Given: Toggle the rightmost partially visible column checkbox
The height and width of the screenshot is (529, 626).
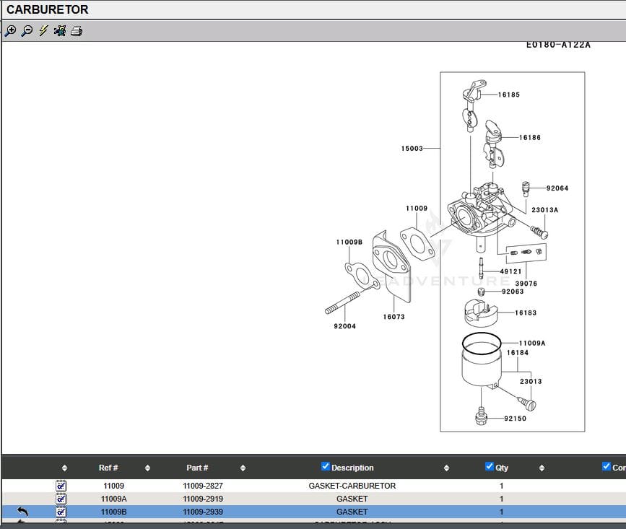Looking at the screenshot, I should 606,467.
